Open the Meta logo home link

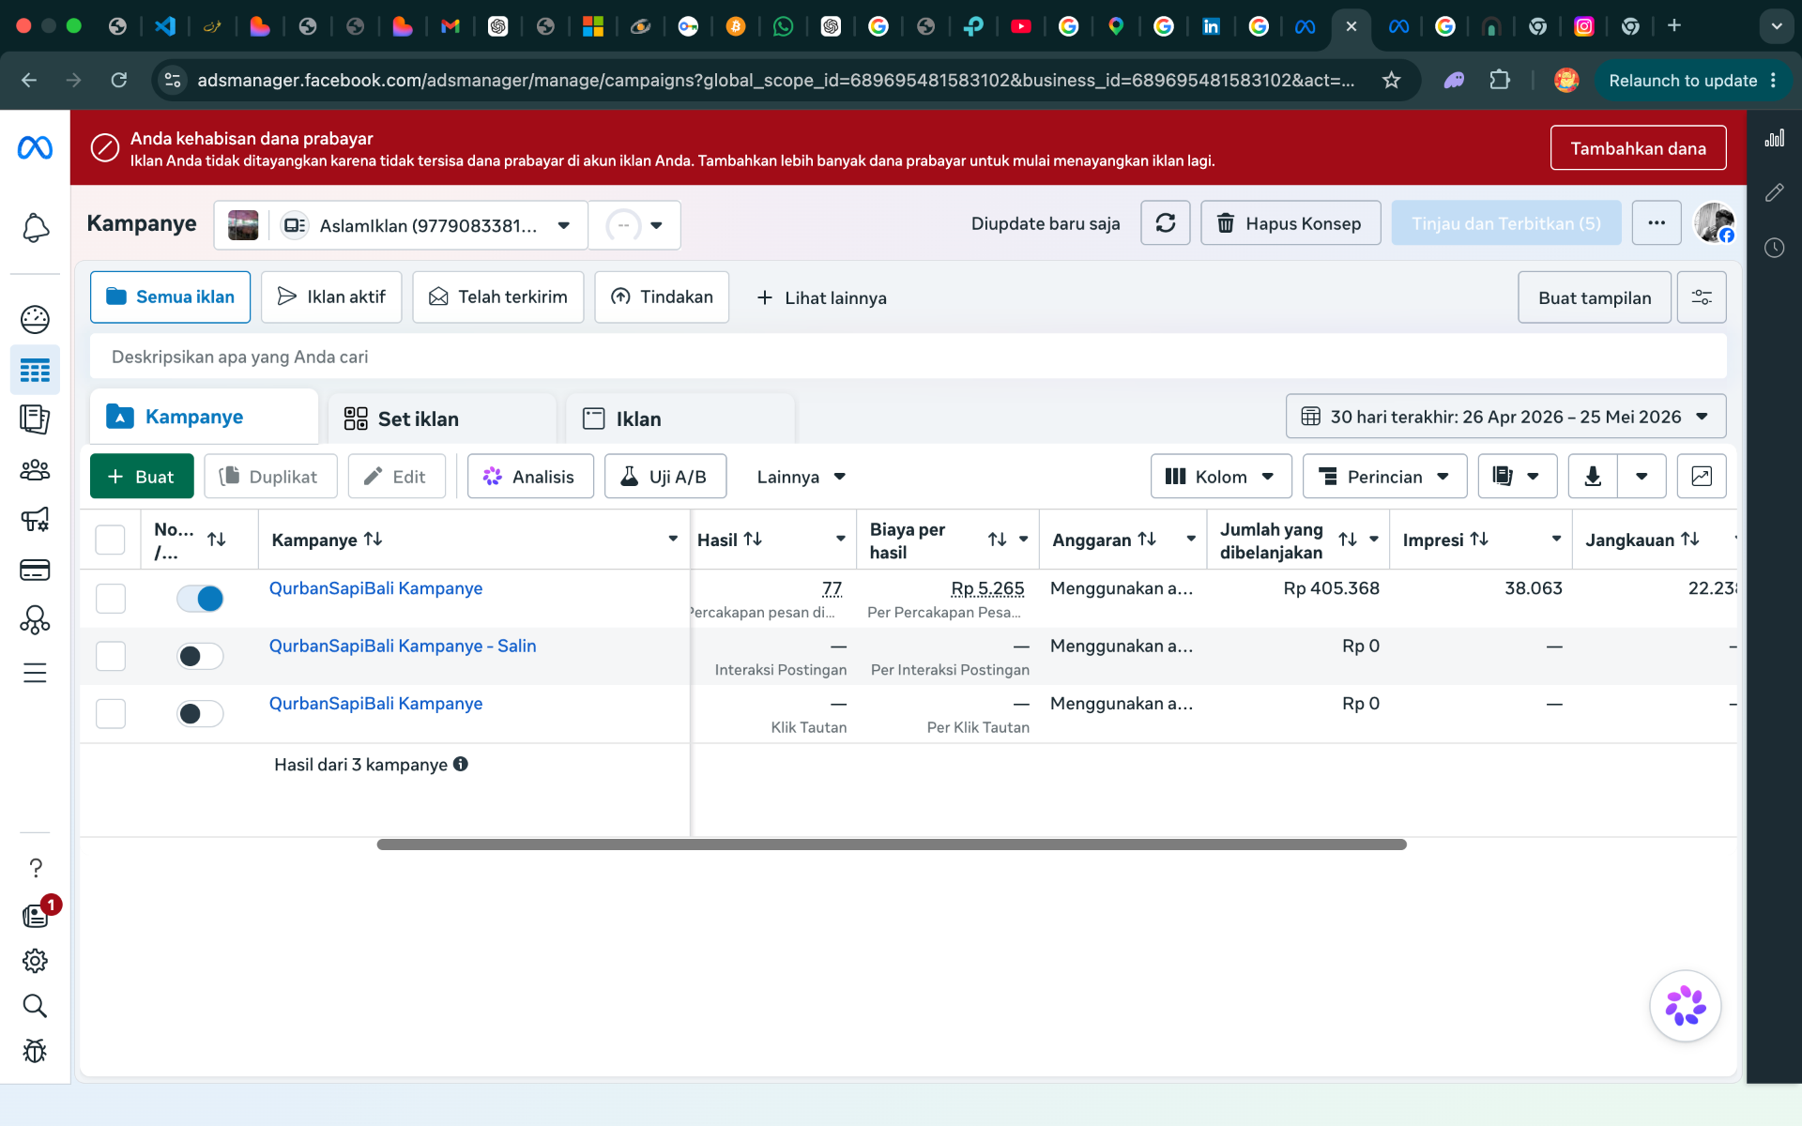tap(35, 147)
